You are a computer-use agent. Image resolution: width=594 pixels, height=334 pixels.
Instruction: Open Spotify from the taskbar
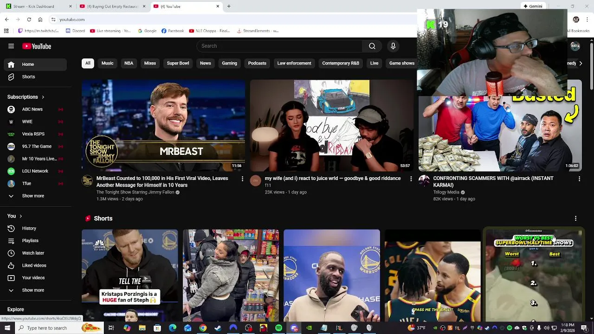[x=278, y=328]
